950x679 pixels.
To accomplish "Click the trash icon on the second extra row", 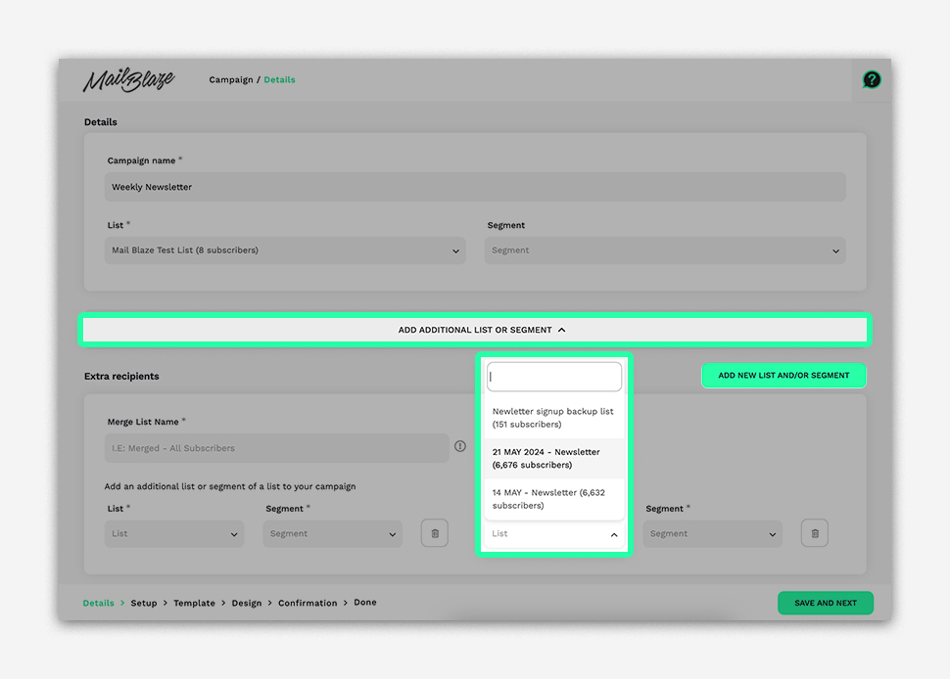I will click(814, 533).
